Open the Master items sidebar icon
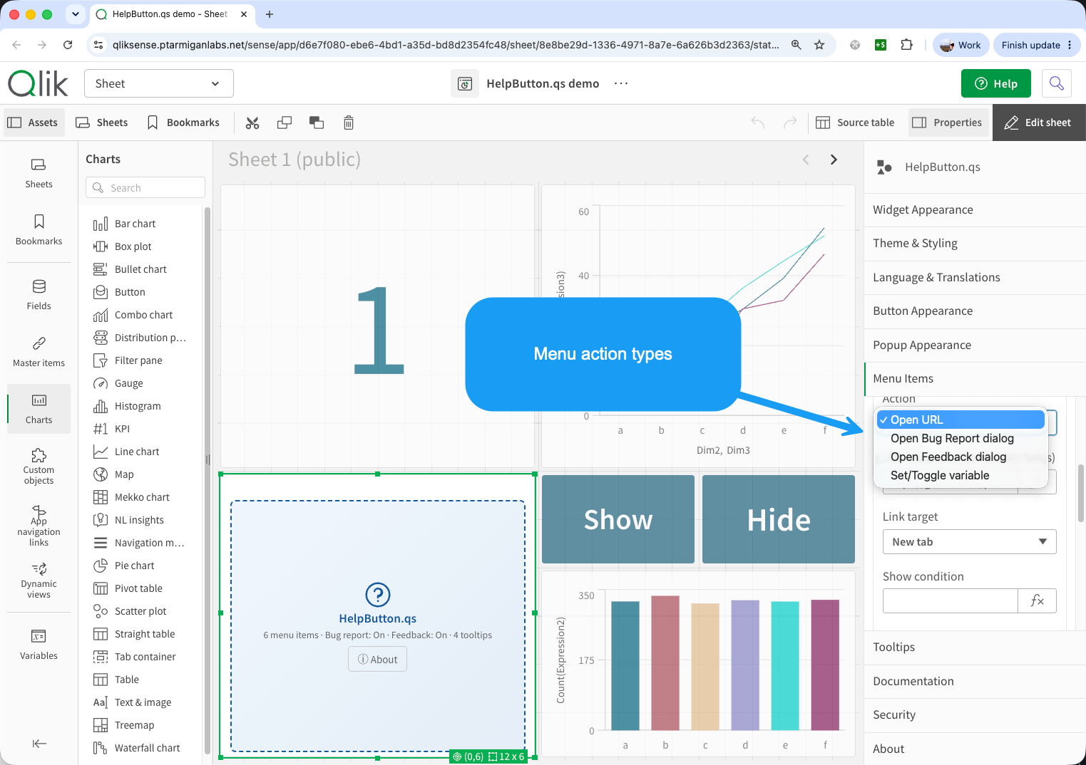The width and height of the screenshot is (1086, 765). pyautogui.click(x=39, y=352)
